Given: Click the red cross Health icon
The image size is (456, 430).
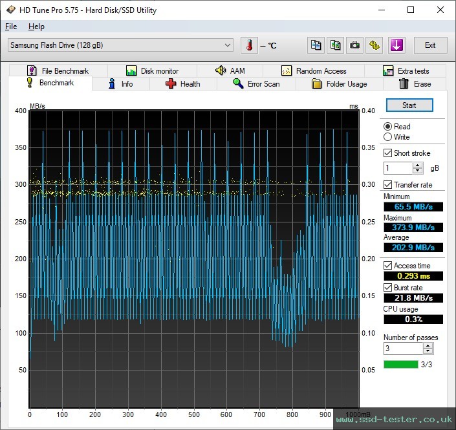Looking at the screenshot, I should [171, 83].
